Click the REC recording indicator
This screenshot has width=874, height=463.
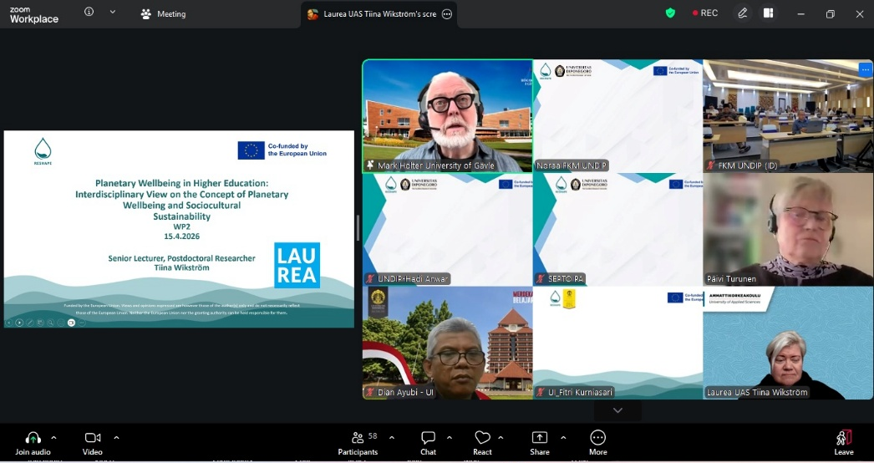pos(704,13)
